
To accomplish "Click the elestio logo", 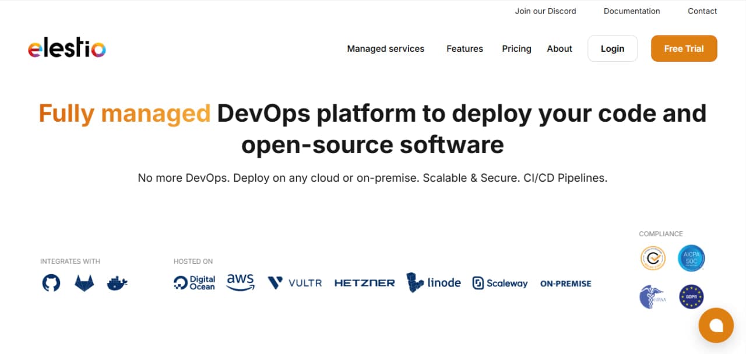I will coord(67,49).
